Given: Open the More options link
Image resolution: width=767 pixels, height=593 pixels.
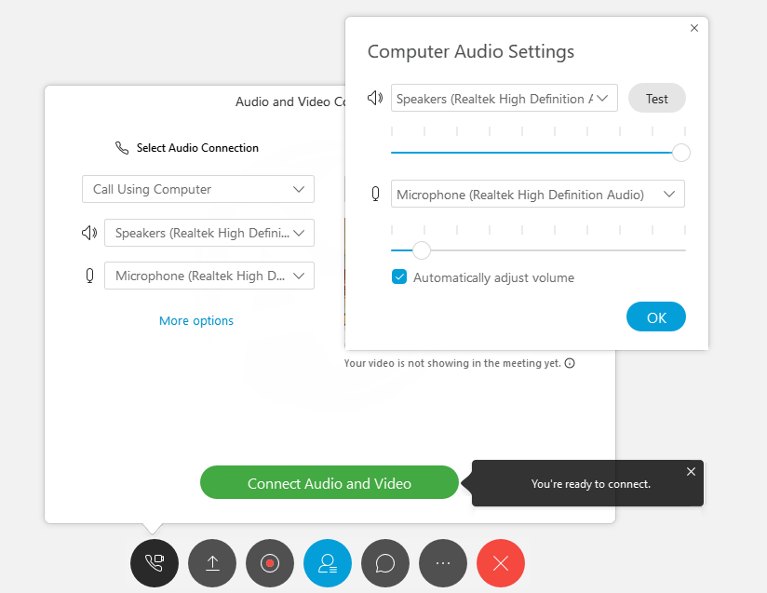Looking at the screenshot, I should point(195,320).
